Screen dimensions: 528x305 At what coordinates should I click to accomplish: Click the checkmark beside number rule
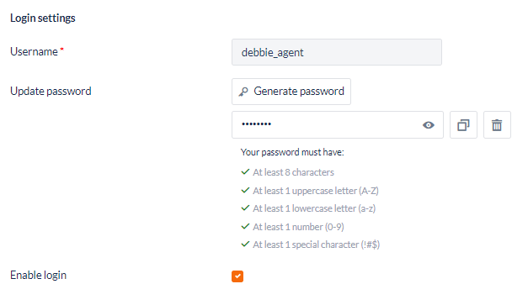(x=245, y=226)
